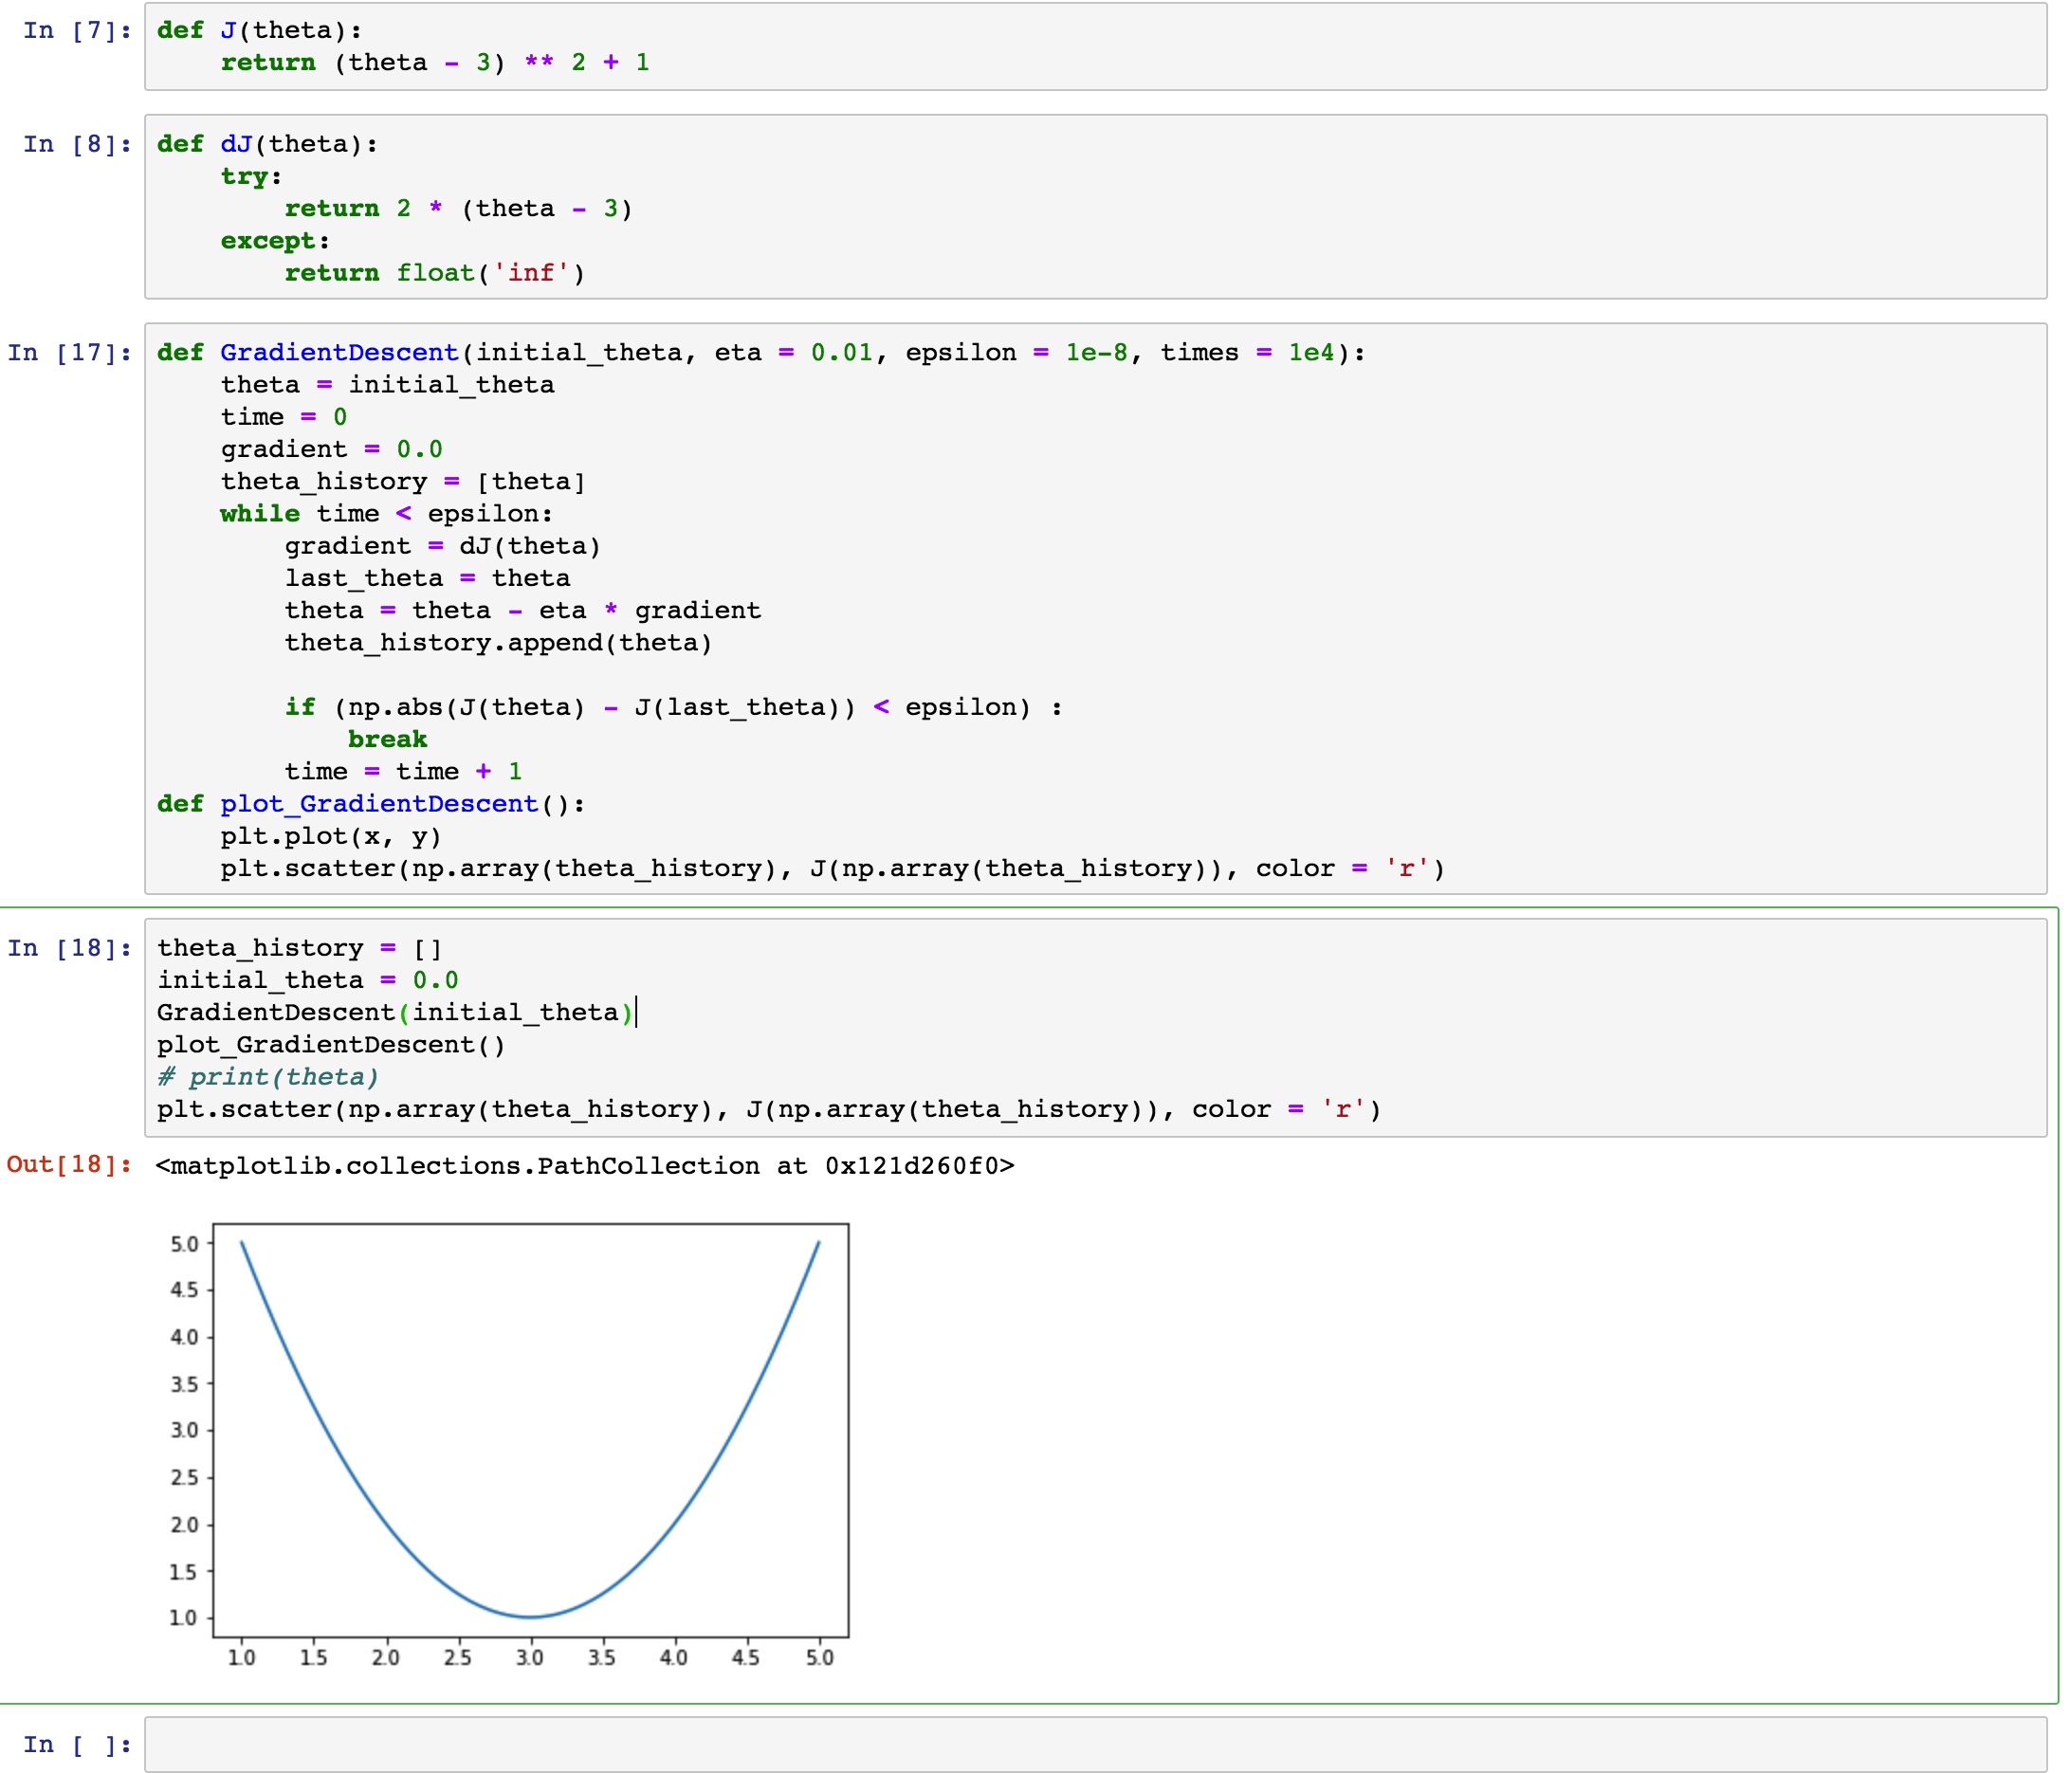Click the 'theta = theta - eta * gradient' line

[522, 611]
